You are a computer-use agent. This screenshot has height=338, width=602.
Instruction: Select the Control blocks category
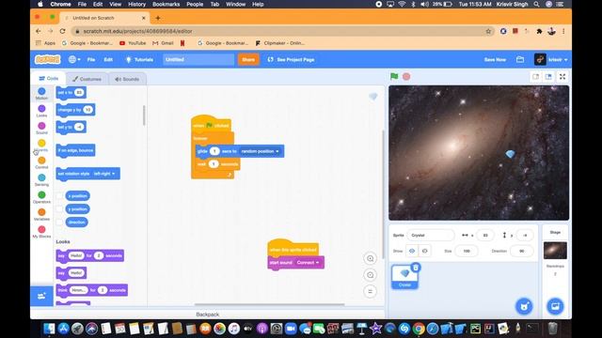[x=41, y=162]
